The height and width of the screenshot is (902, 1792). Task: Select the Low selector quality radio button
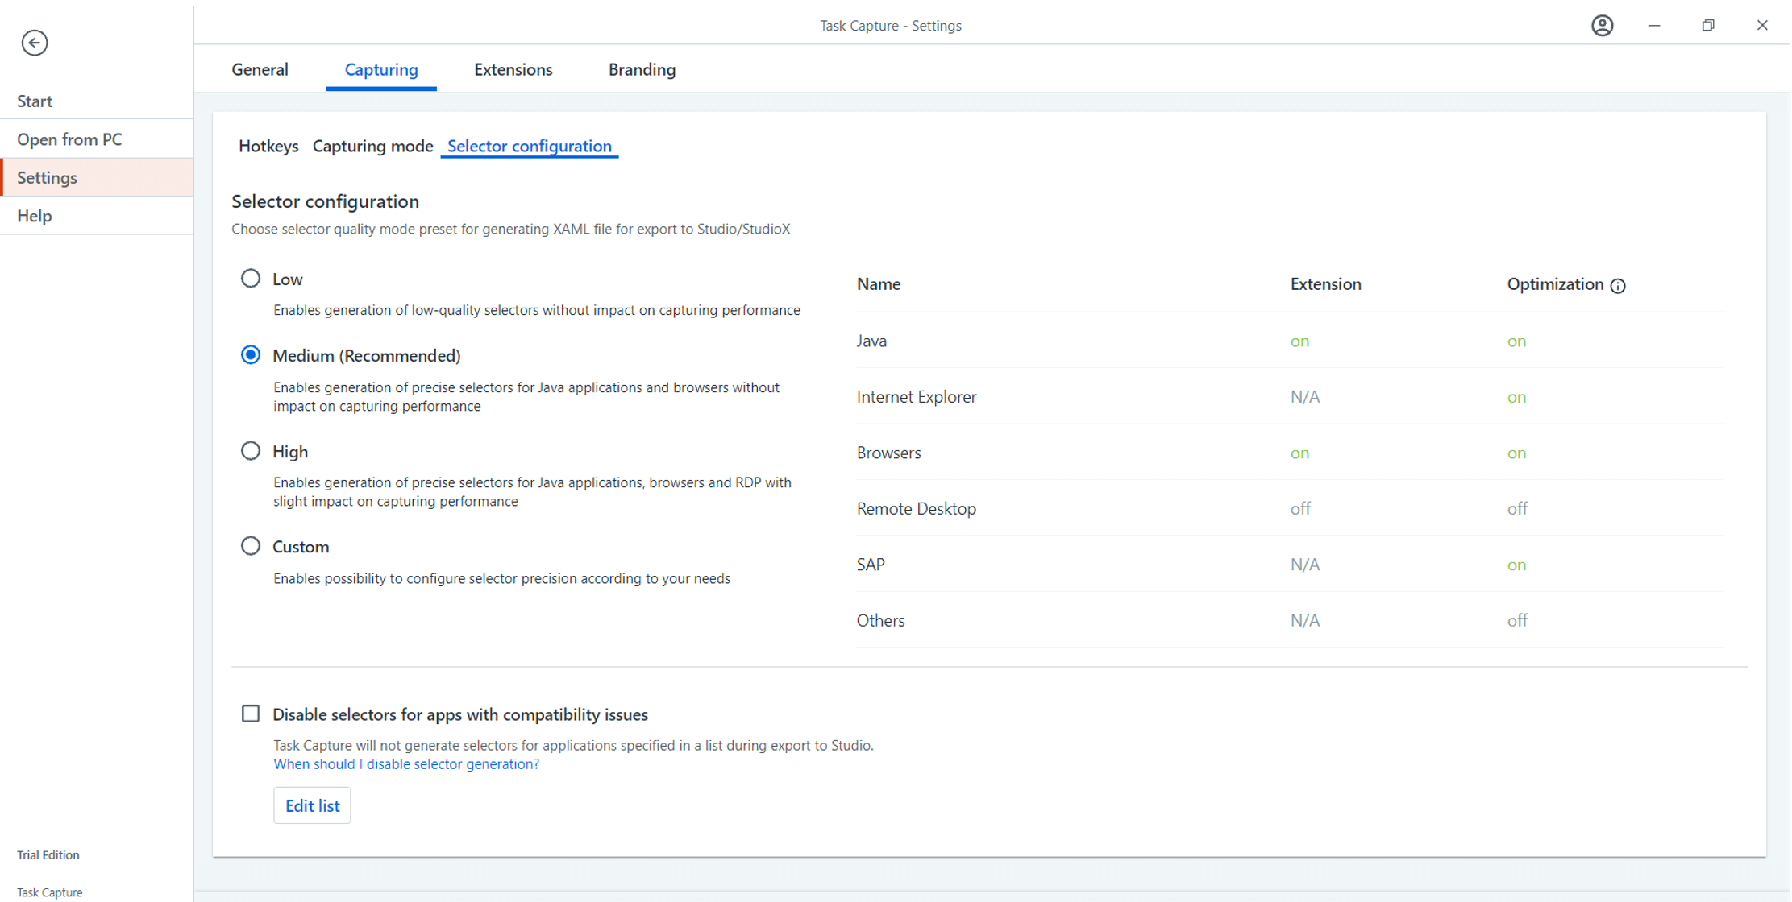pos(250,279)
